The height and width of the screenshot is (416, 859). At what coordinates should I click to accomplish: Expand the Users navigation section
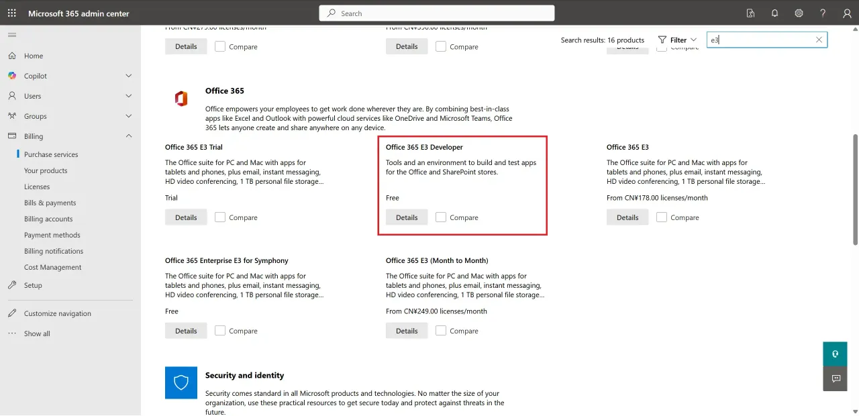tap(129, 96)
